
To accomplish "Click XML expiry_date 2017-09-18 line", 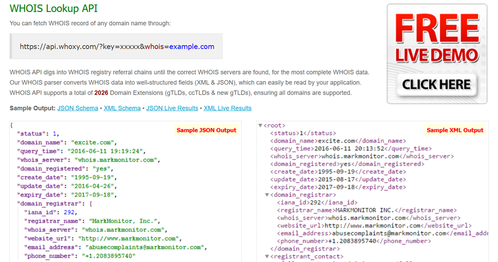I will click(338, 187).
